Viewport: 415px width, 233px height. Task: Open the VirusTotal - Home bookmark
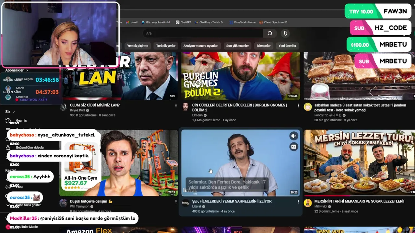pos(242,22)
